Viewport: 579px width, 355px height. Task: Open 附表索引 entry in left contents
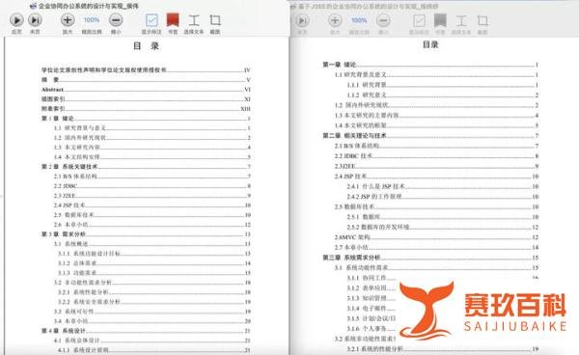[146, 108]
